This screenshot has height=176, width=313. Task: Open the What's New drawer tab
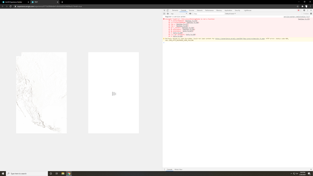tap(178, 169)
